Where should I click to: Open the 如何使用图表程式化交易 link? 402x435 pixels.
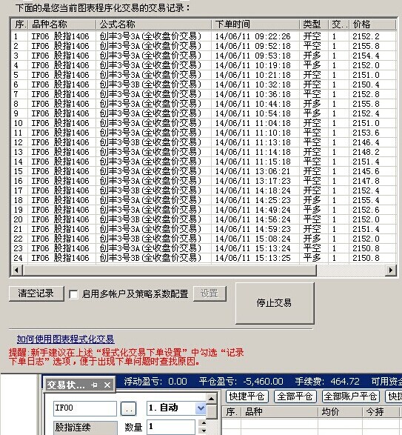point(65,339)
